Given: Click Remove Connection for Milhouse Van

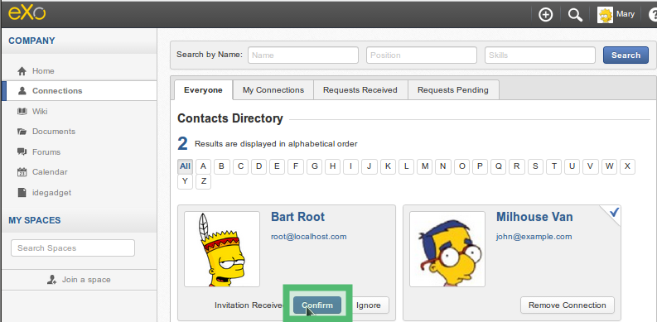Looking at the screenshot, I should pos(568,305).
